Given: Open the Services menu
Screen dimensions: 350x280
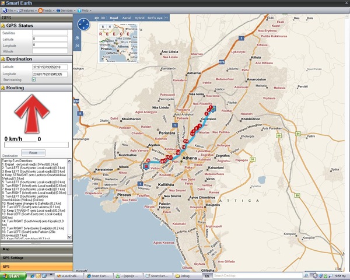Looking at the screenshot, I should [x=66, y=10].
